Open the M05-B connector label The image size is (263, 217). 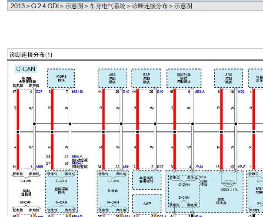[x=77, y=163]
